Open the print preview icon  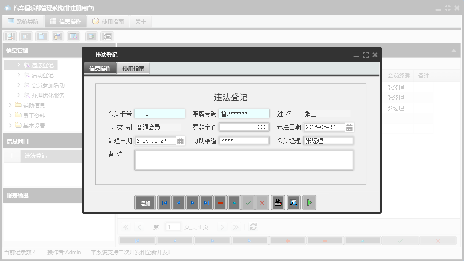293,203
